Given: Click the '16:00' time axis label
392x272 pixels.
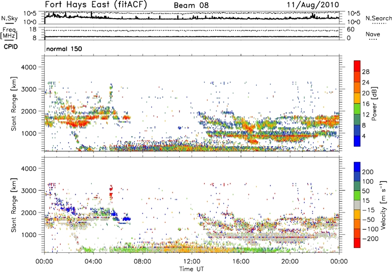Looking at the screenshot, I should [241, 262].
